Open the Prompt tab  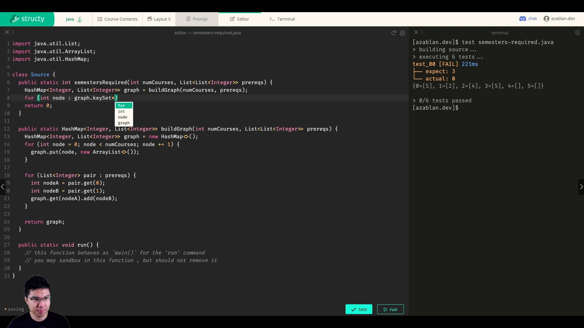coord(196,19)
